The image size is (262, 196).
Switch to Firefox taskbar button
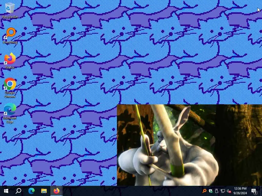57,191
